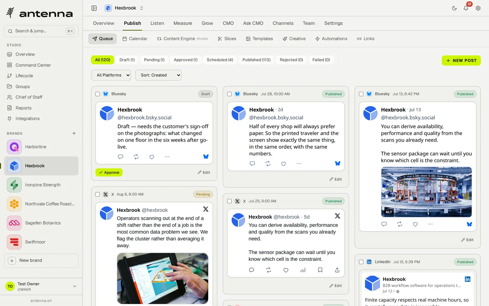Open the Automations sub-tab
The image size is (489, 306).
pos(331,39)
